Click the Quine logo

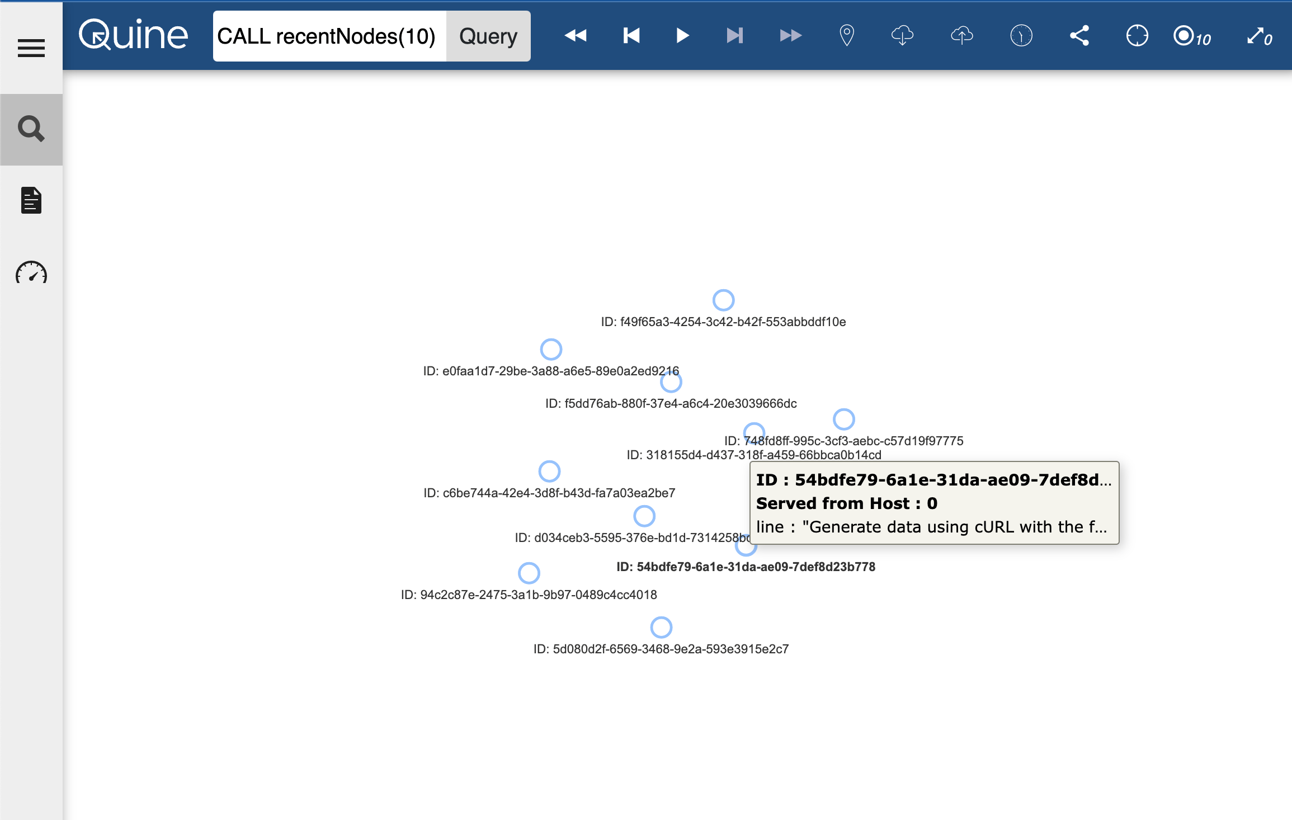click(133, 36)
